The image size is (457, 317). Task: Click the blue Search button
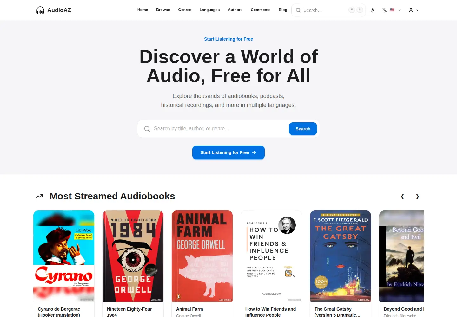(303, 129)
